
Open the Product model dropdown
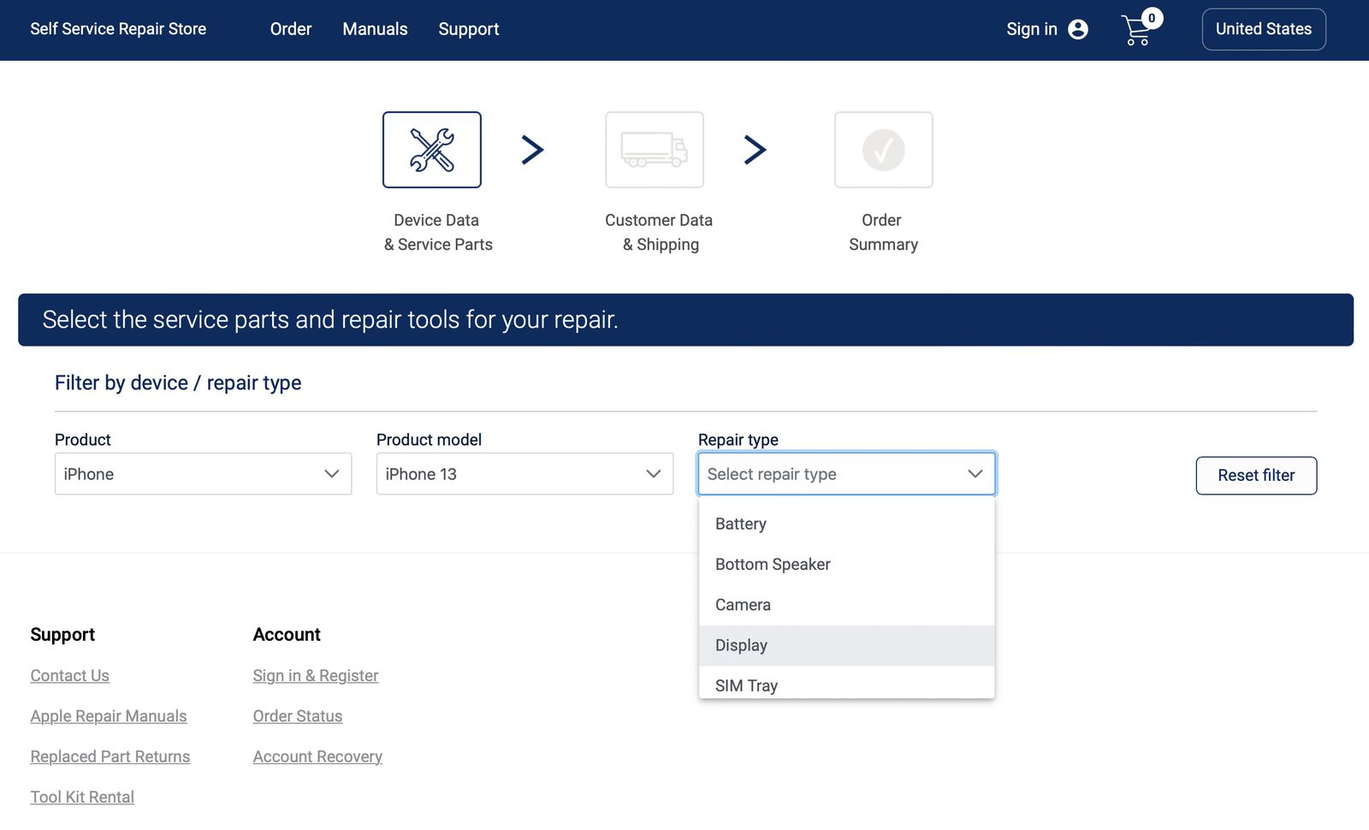click(x=524, y=474)
